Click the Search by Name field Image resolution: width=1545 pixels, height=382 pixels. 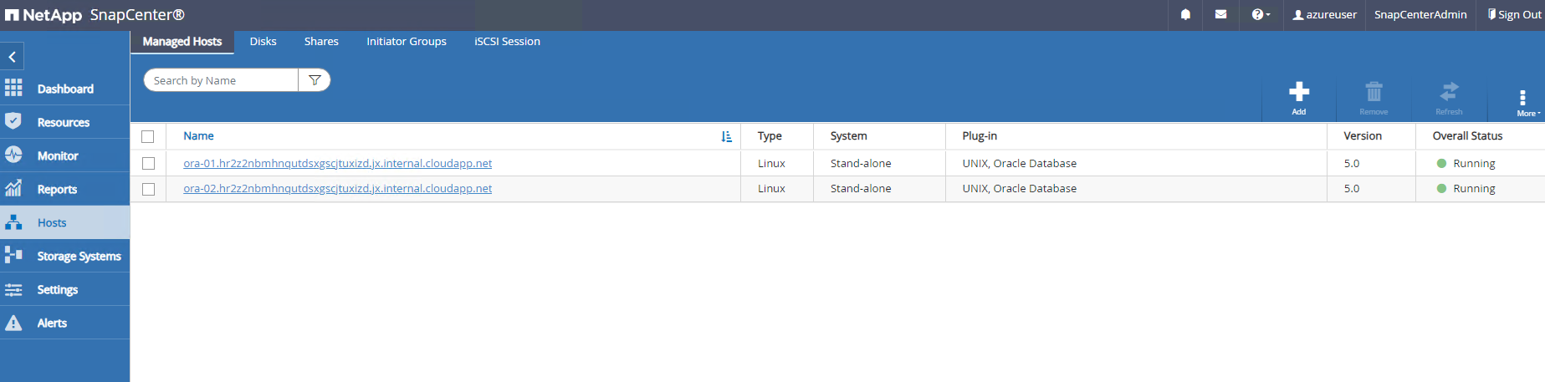click(222, 80)
